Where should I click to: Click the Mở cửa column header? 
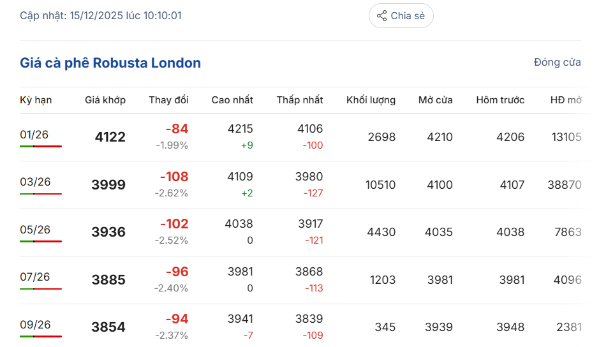tap(436, 100)
